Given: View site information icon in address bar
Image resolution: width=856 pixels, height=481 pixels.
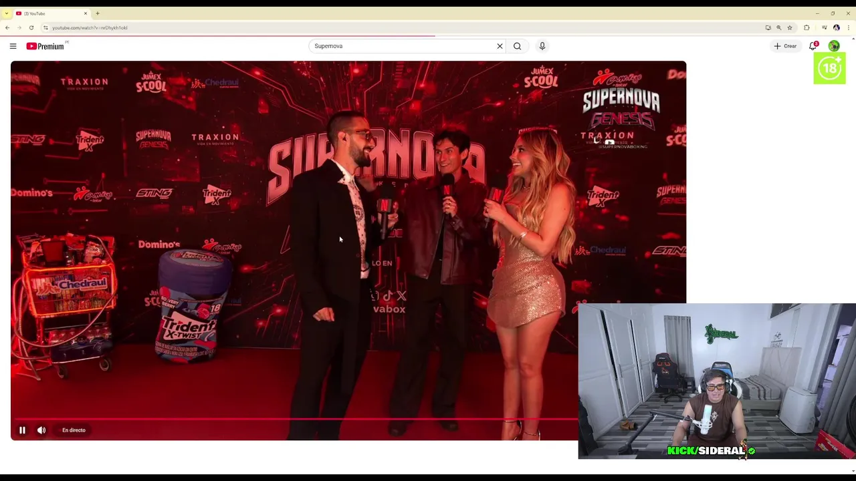Looking at the screenshot, I should (45, 27).
